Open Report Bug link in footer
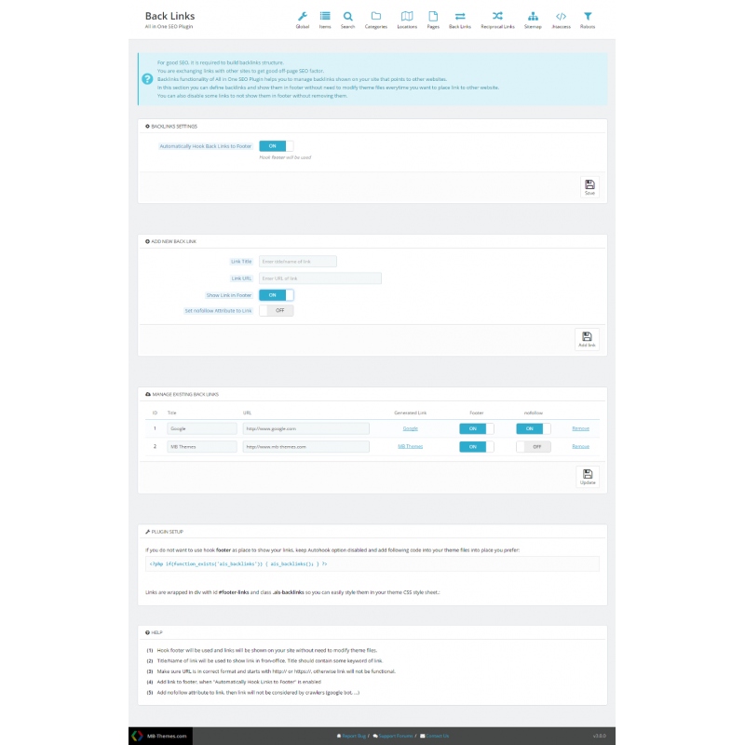Image resolution: width=745 pixels, height=745 pixels. pos(351,736)
